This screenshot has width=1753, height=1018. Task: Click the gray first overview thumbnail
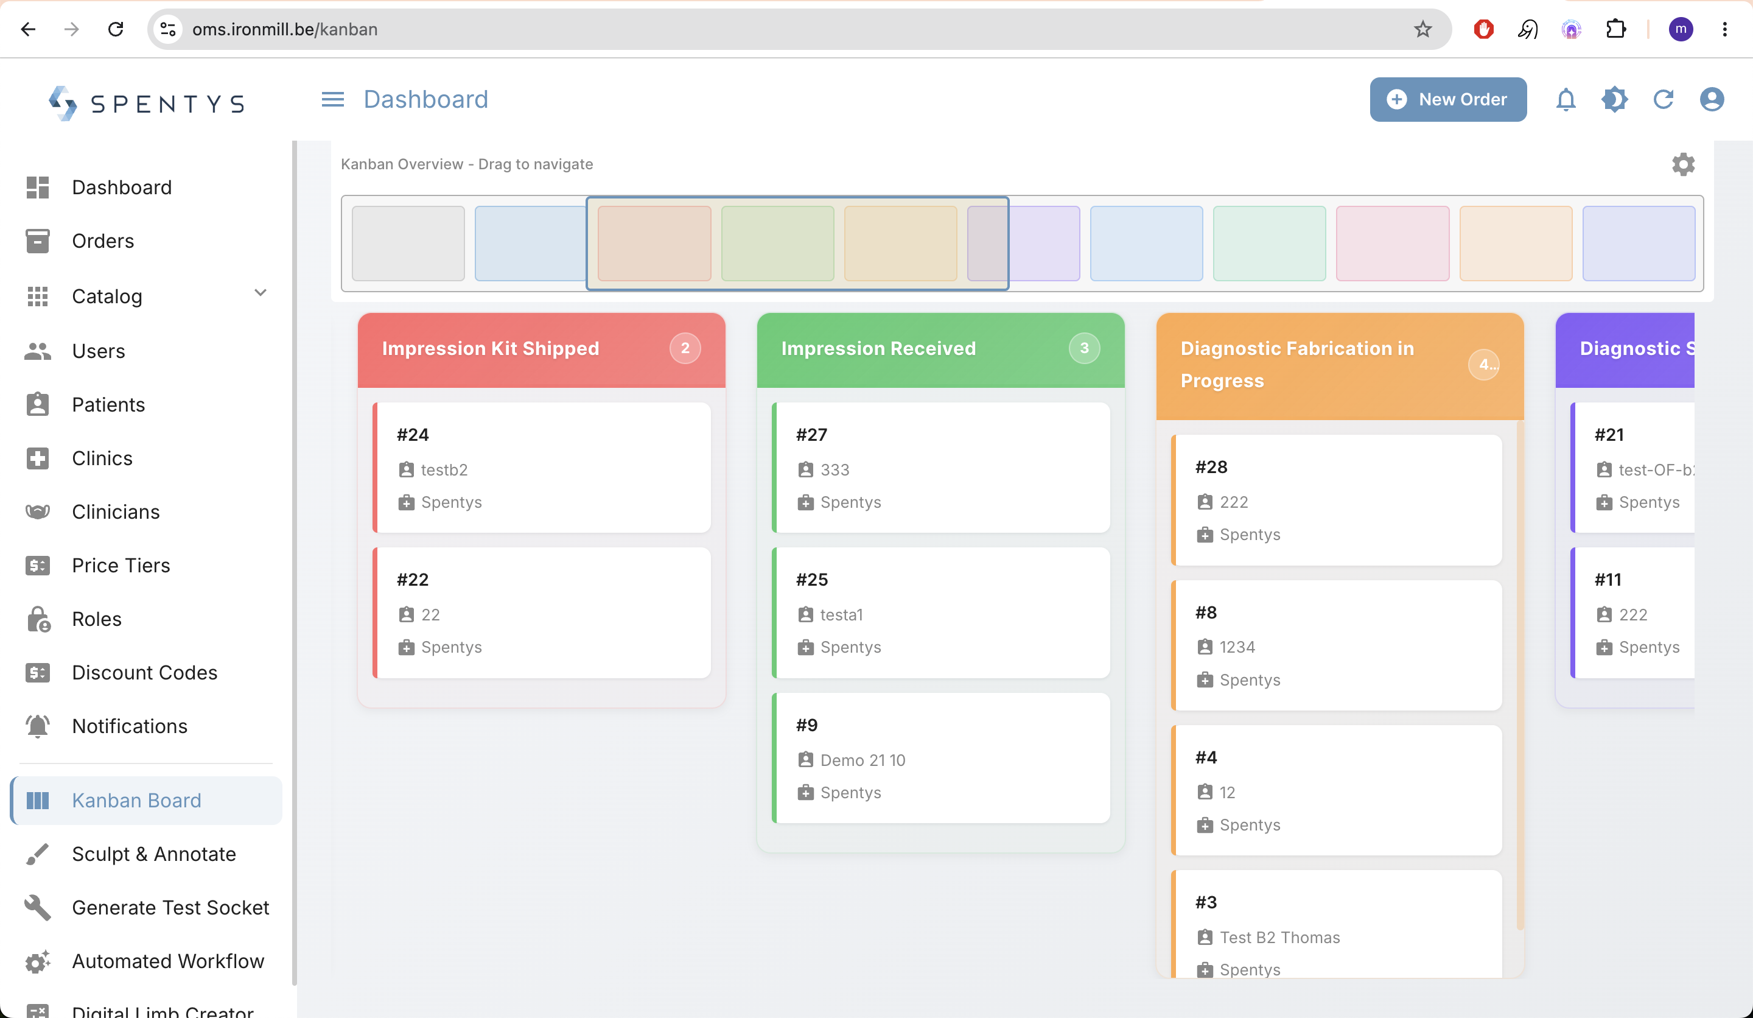pos(408,244)
